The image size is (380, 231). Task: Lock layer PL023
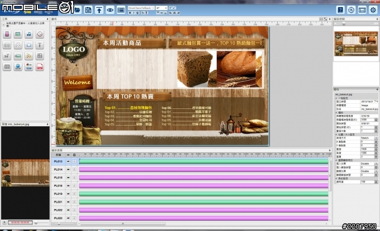point(74,218)
